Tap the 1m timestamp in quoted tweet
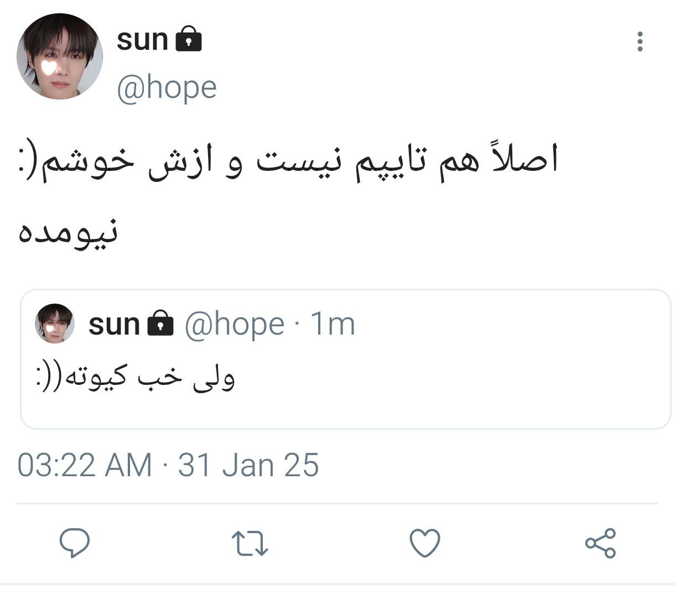The width and height of the screenshot is (675, 594). tap(333, 324)
